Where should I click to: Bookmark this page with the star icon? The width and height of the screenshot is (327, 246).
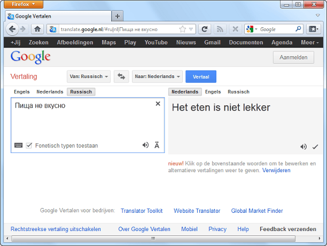(x=183, y=29)
